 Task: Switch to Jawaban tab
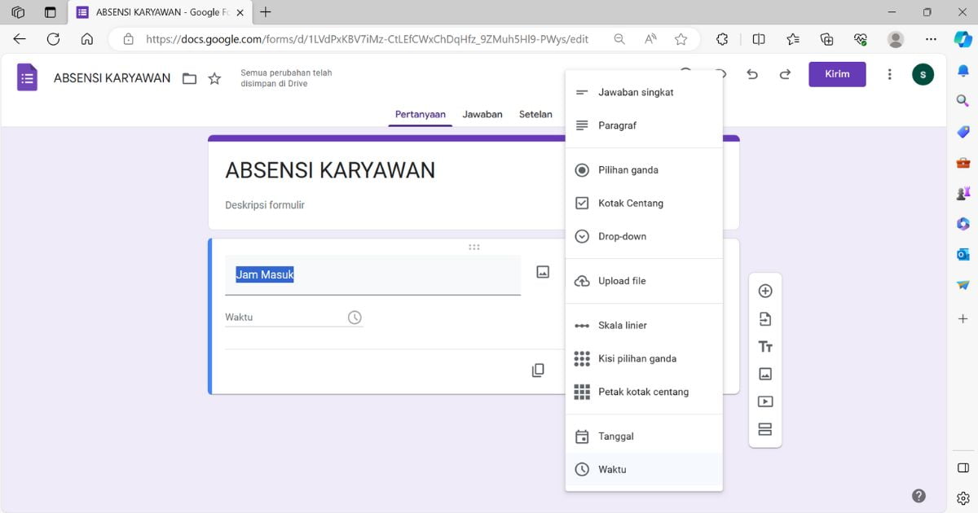(482, 115)
